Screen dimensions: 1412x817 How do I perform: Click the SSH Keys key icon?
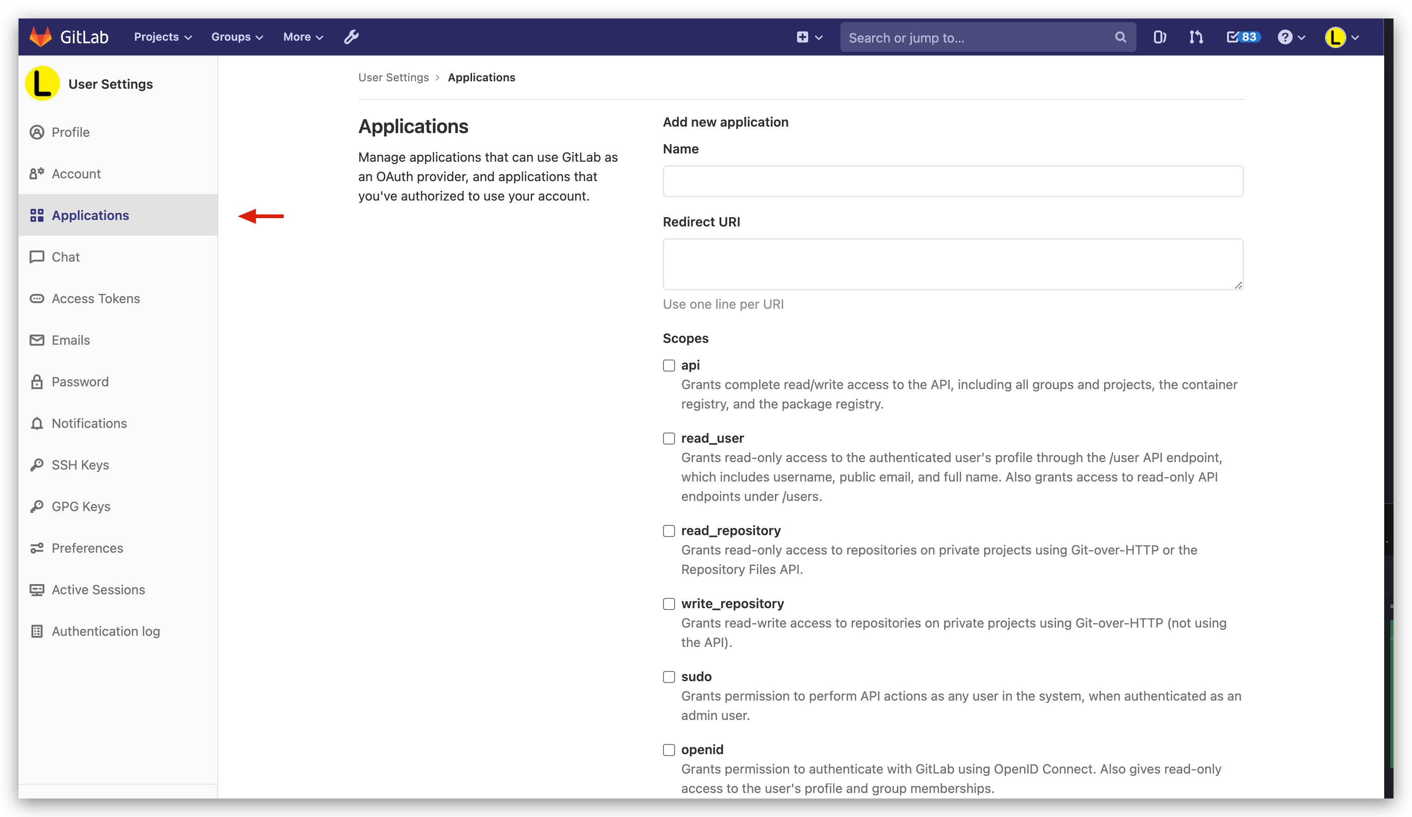point(37,465)
